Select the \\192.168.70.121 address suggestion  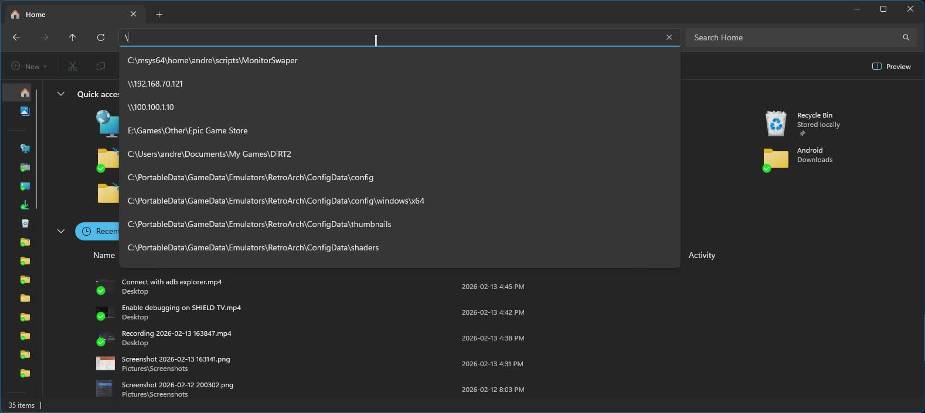[x=155, y=84]
